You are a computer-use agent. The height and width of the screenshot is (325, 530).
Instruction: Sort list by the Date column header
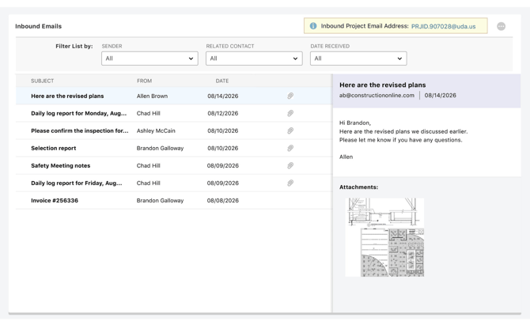tap(222, 81)
